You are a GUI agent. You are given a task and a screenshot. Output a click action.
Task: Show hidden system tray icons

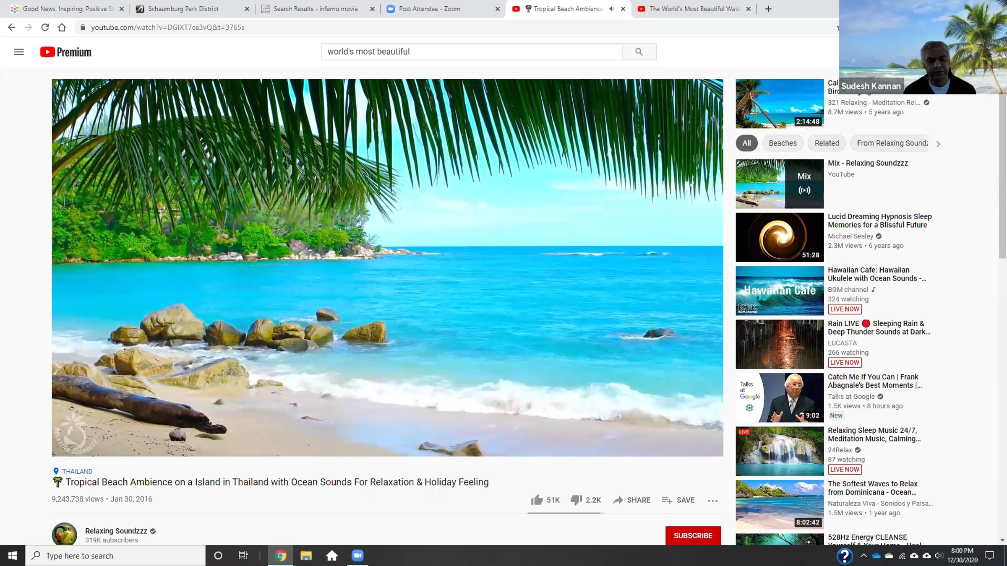pos(864,556)
